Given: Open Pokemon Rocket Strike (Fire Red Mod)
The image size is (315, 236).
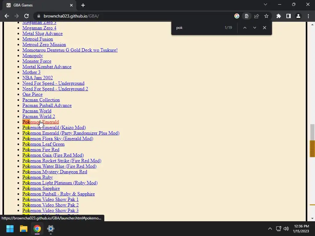Looking at the screenshot, I should [x=62, y=161].
